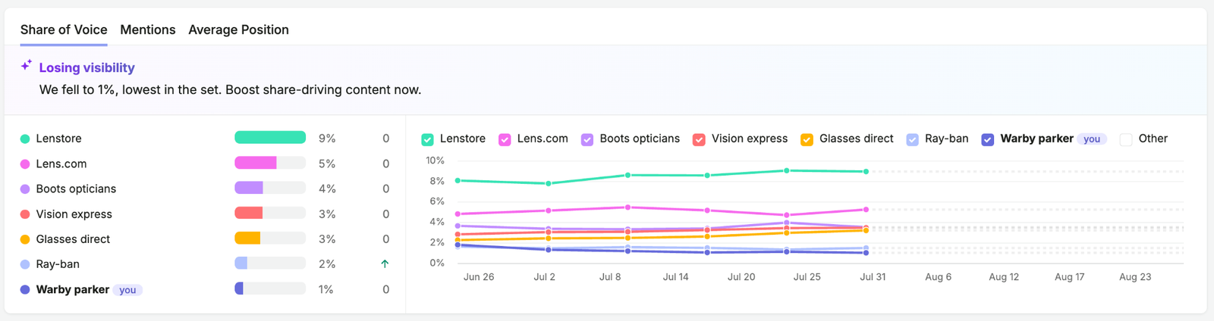This screenshot has width=1214, height=321.
Task: Click the Lenstore Jun 26 data point
Action: point(458,181)
